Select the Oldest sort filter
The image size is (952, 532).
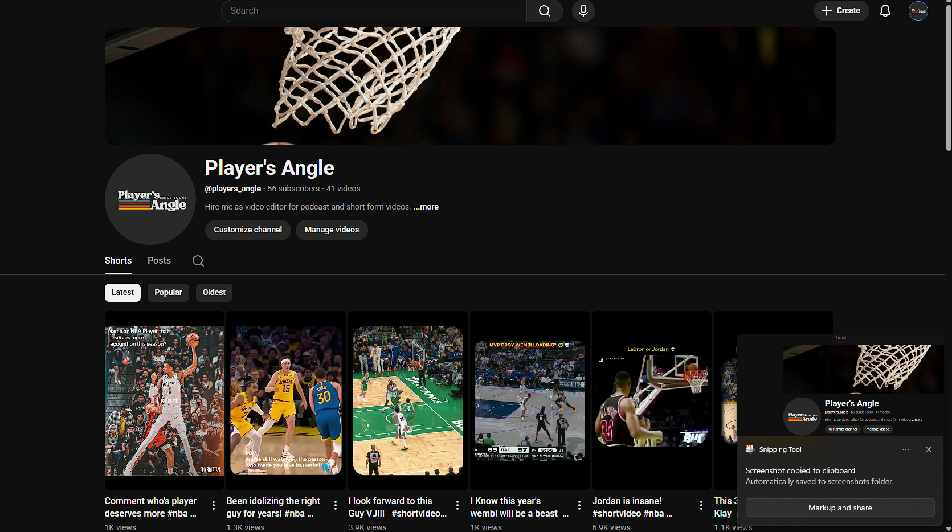214,293
